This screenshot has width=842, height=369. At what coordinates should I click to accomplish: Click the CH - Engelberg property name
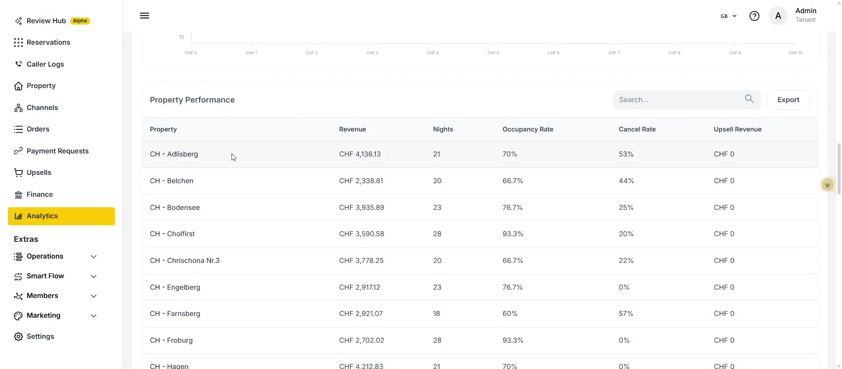175,287
